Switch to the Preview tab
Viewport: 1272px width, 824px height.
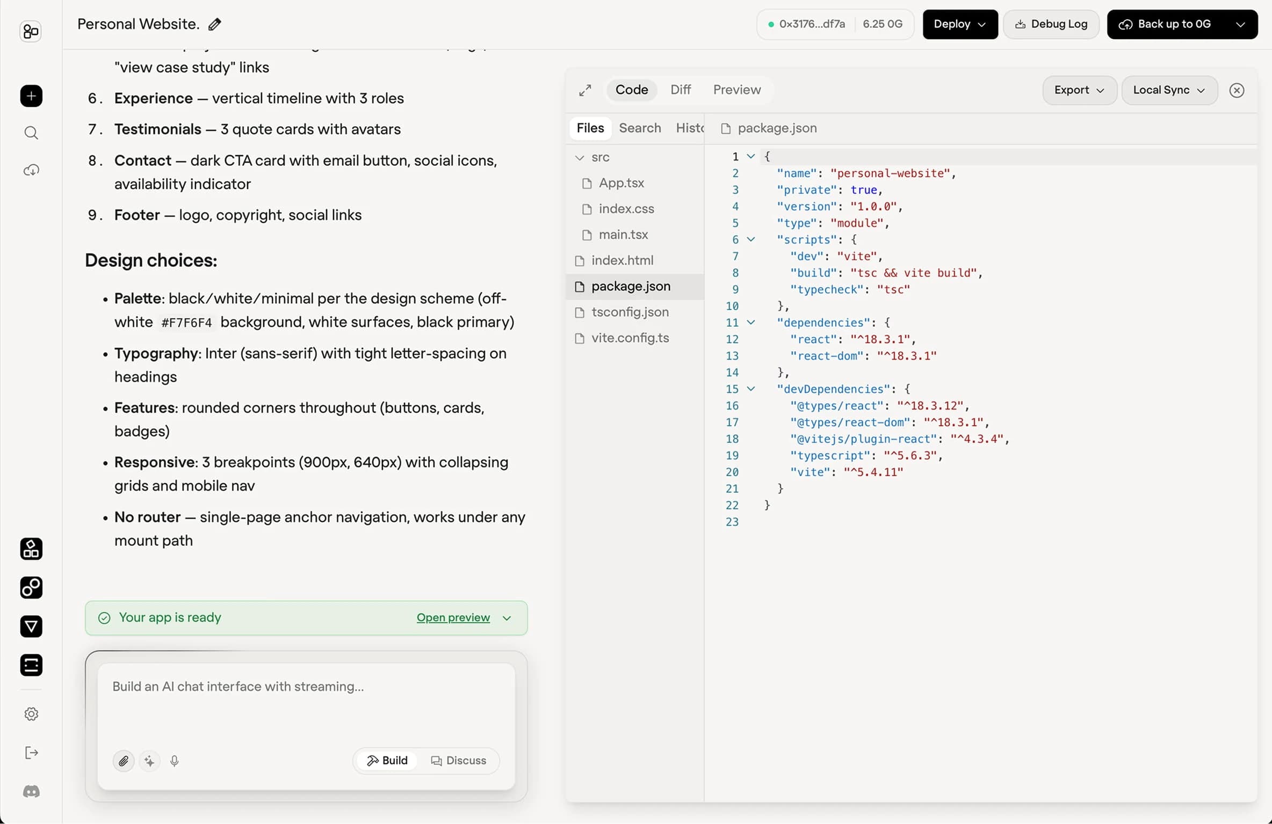(736, 90)
